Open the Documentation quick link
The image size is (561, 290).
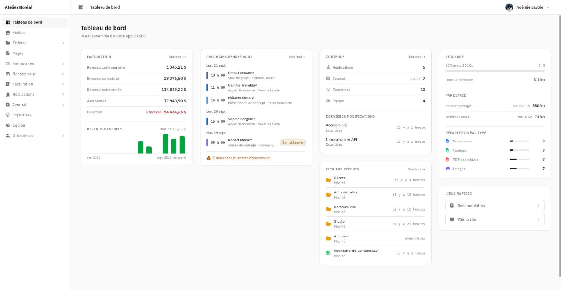coord(495,206)
